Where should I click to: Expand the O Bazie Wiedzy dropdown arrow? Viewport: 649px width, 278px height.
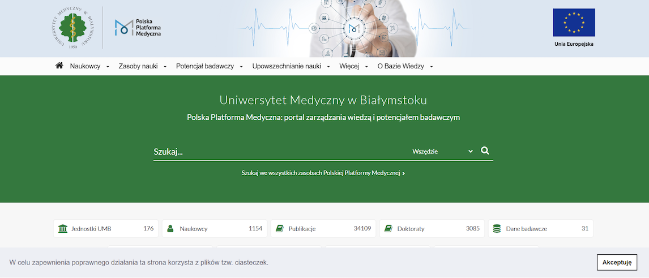tap(432, 67)
